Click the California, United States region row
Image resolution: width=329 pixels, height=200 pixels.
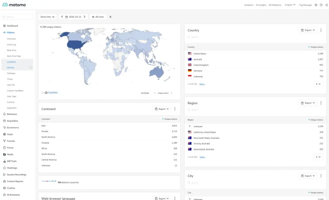click(x=255, y=132)
